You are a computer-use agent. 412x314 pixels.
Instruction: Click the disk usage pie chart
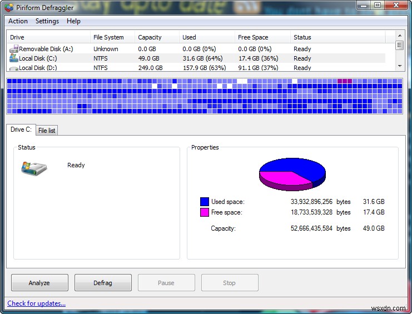(x=292, y=174)
